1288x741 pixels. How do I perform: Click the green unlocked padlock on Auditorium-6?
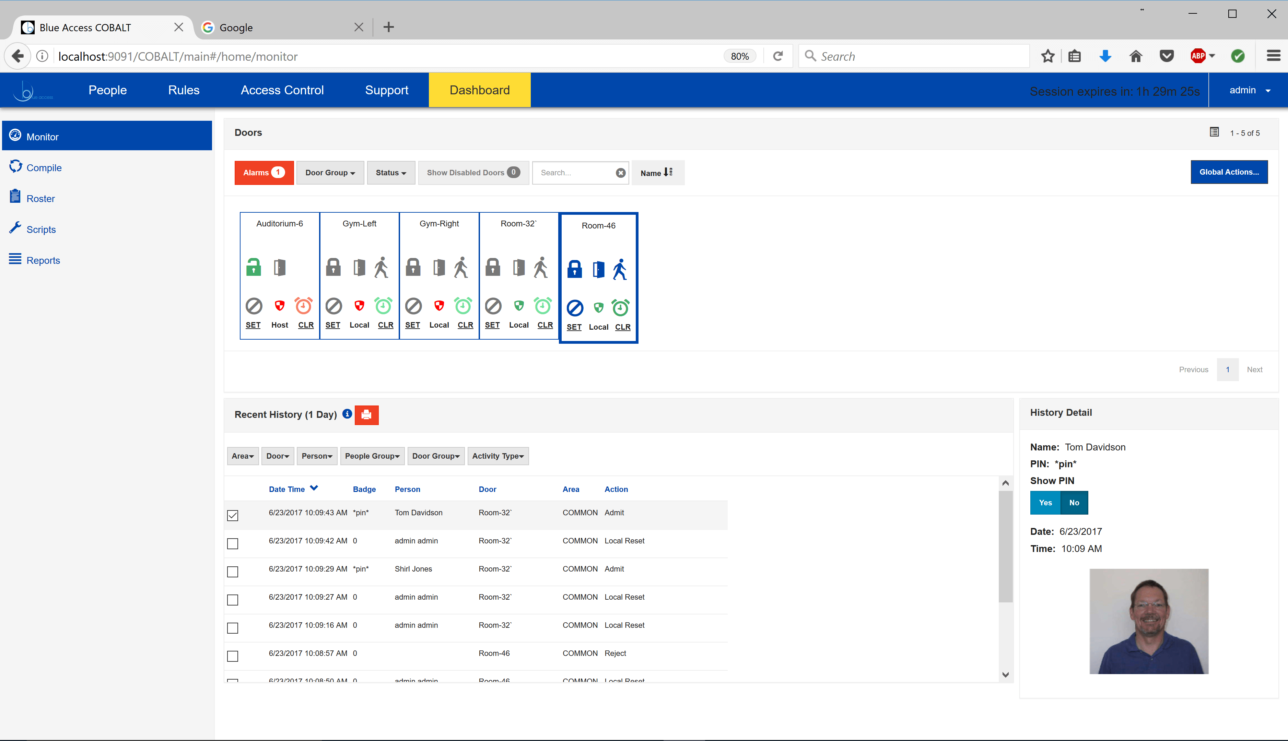click(254, 267)
